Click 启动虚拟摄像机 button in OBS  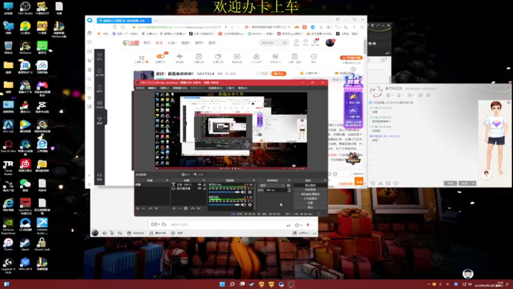[310, 194]
